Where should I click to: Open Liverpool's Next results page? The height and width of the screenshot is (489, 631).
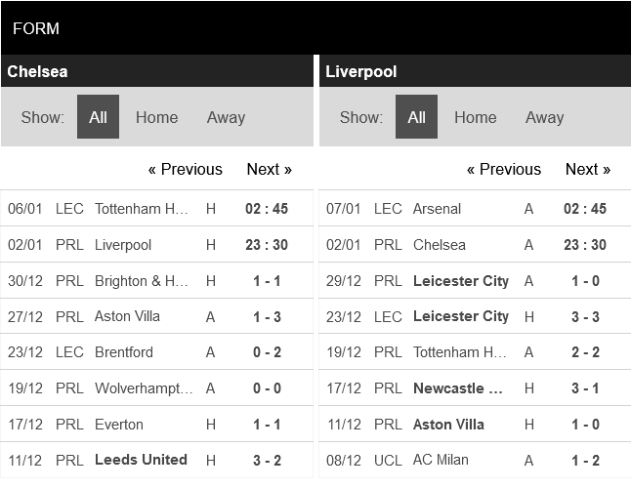(587, 169)
